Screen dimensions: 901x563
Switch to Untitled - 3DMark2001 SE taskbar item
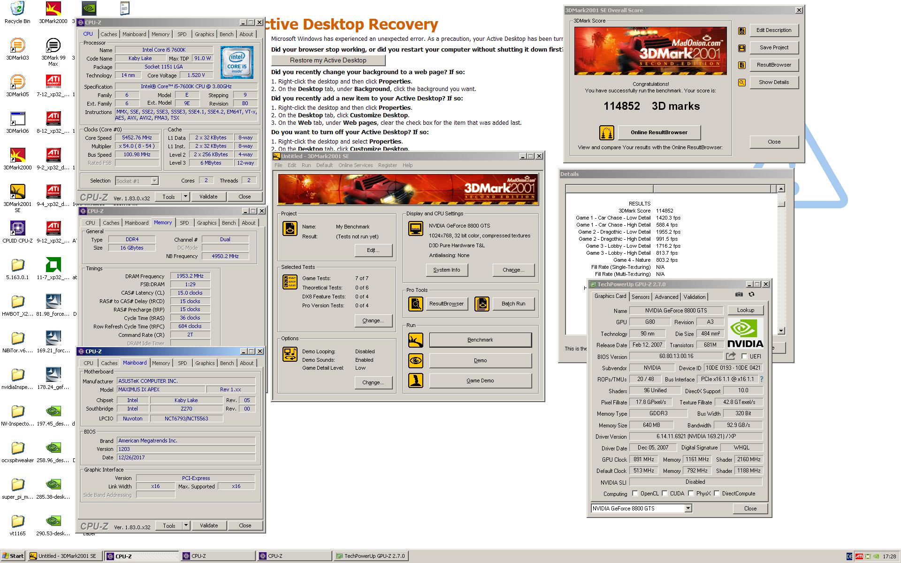coord(64,556)
